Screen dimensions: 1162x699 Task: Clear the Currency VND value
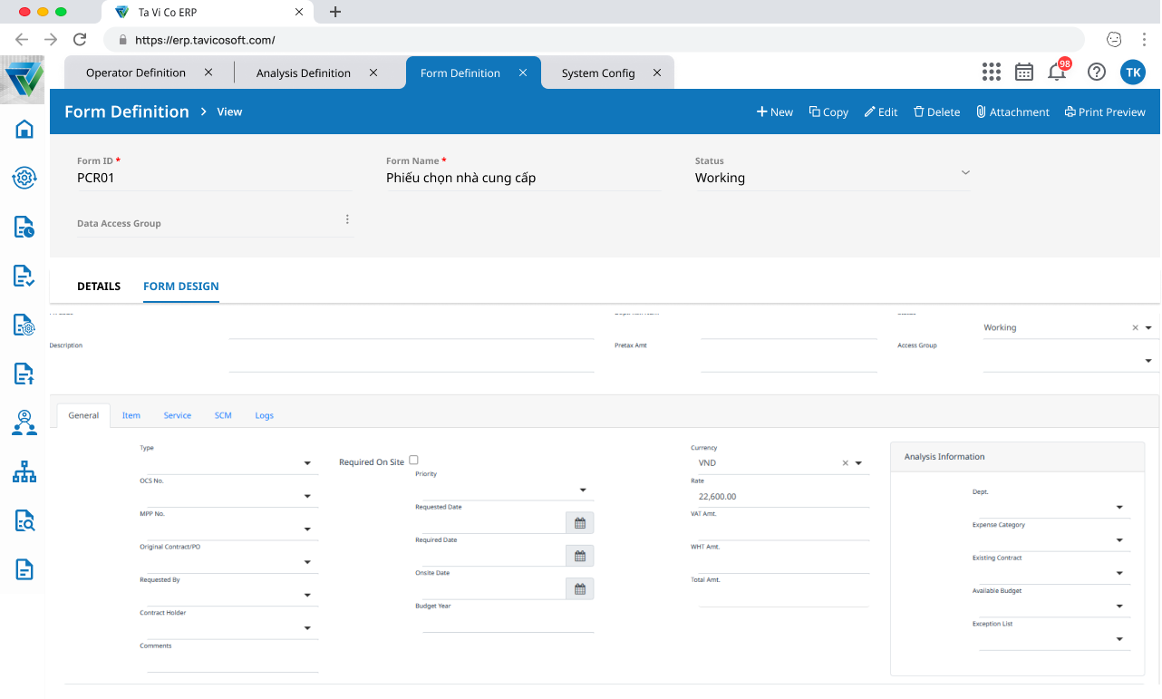coord(846,463)
